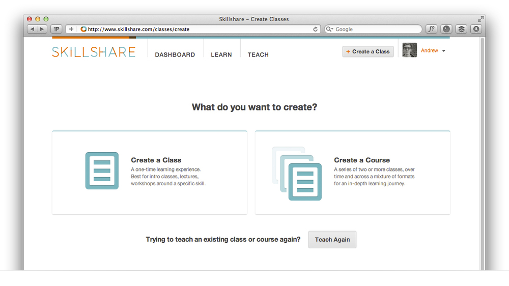Focus the URL address bar field

click(x=199, y=30)
